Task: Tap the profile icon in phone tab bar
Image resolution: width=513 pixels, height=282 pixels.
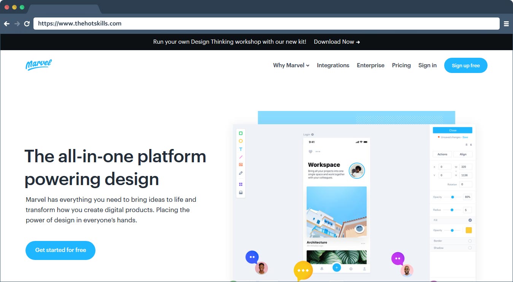Action: point(364,269)
